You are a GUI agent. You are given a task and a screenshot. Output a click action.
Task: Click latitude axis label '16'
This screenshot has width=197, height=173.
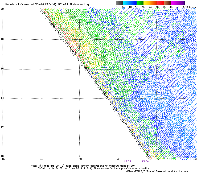[x=2, y=69]
